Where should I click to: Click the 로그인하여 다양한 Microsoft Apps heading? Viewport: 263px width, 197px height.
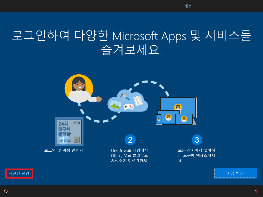click(x=131, y=43)
